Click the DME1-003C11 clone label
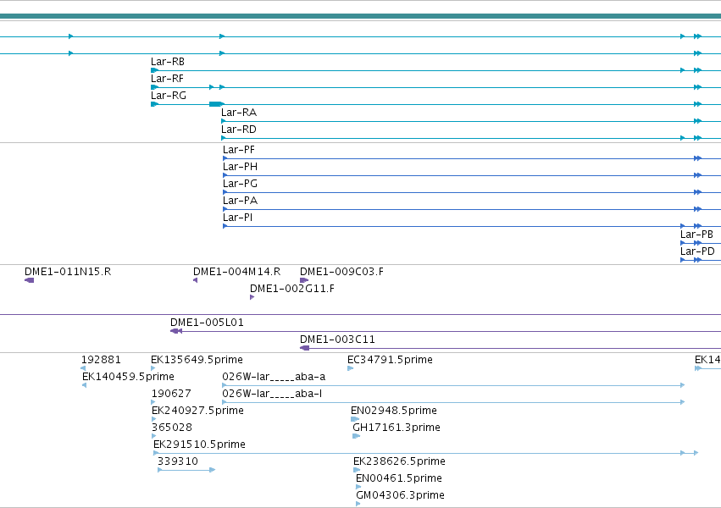Viewport: 721px width, 508px height. click(337, 340)
